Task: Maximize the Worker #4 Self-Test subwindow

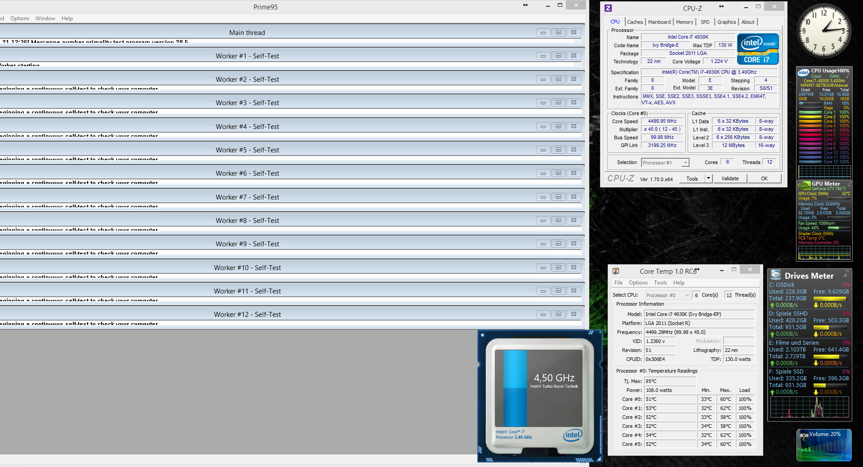Action: (558, 126)
